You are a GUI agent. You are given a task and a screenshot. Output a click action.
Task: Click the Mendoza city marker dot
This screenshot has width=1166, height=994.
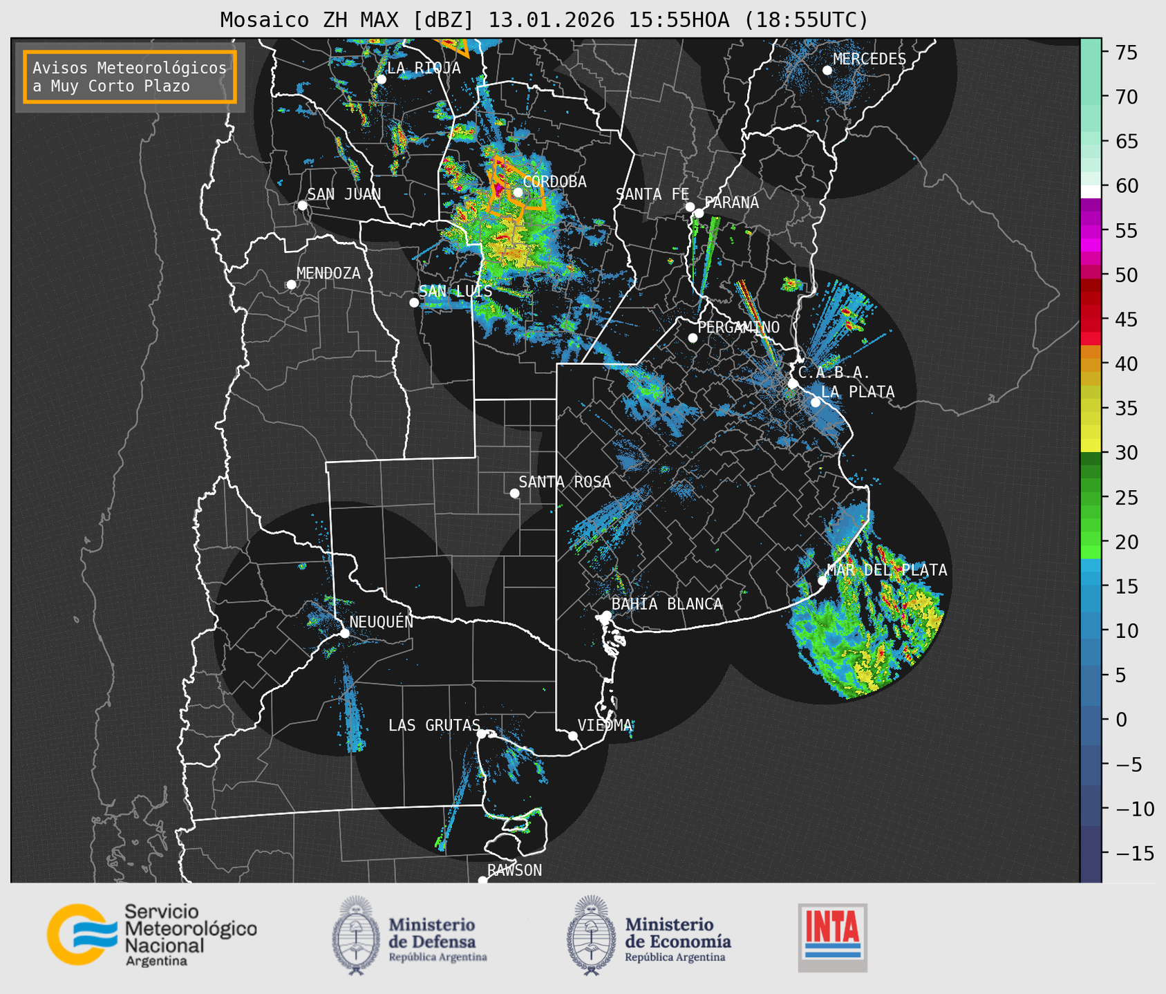[291, 285]
